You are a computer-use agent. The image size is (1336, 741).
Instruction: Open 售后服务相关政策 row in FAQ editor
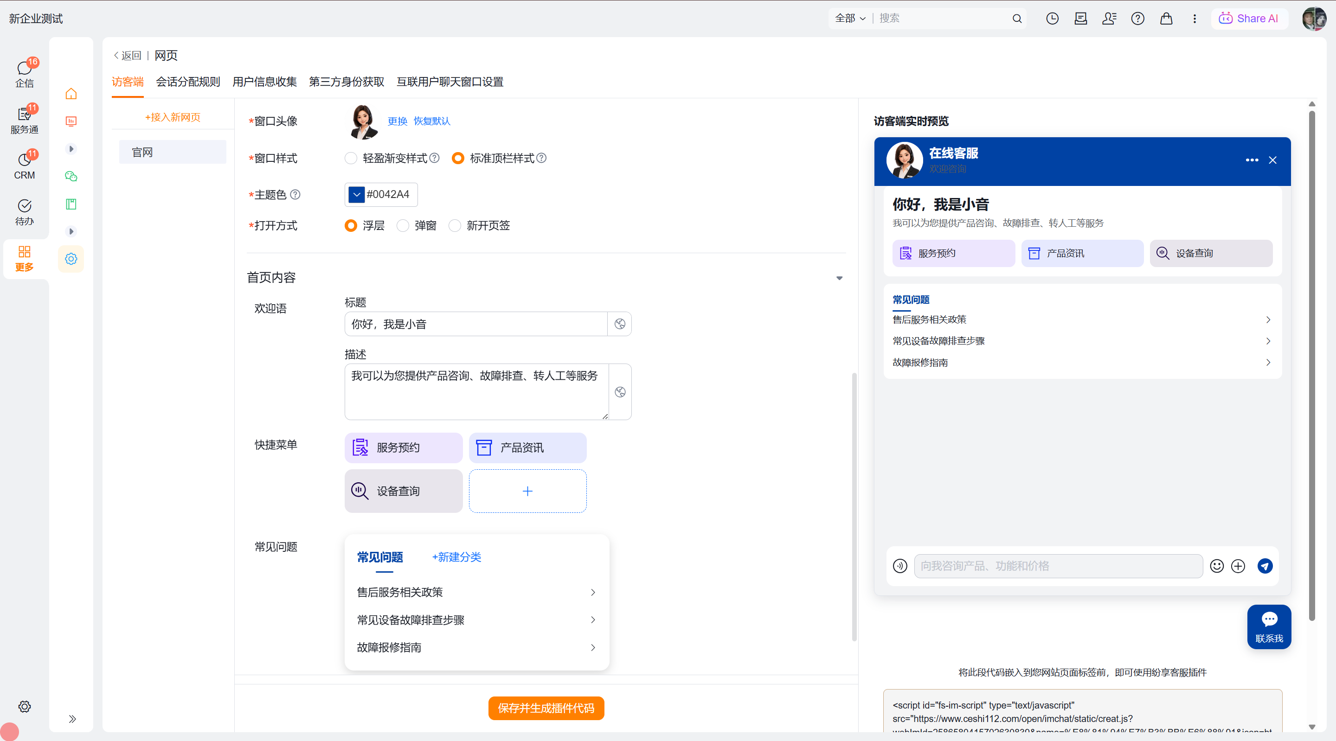point(476,592)
